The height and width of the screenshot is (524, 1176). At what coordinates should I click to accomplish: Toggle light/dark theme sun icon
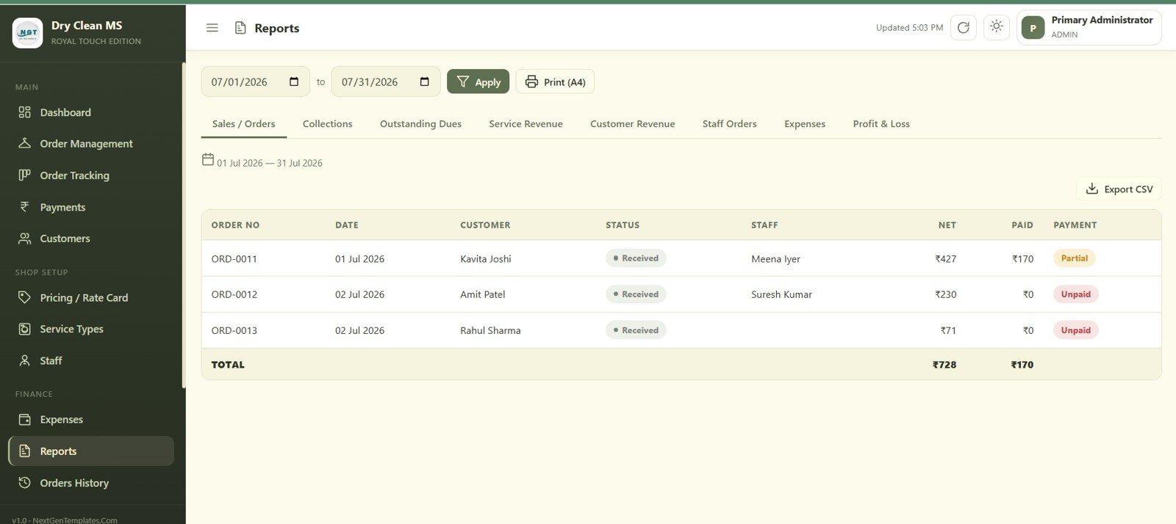(996, 27)
